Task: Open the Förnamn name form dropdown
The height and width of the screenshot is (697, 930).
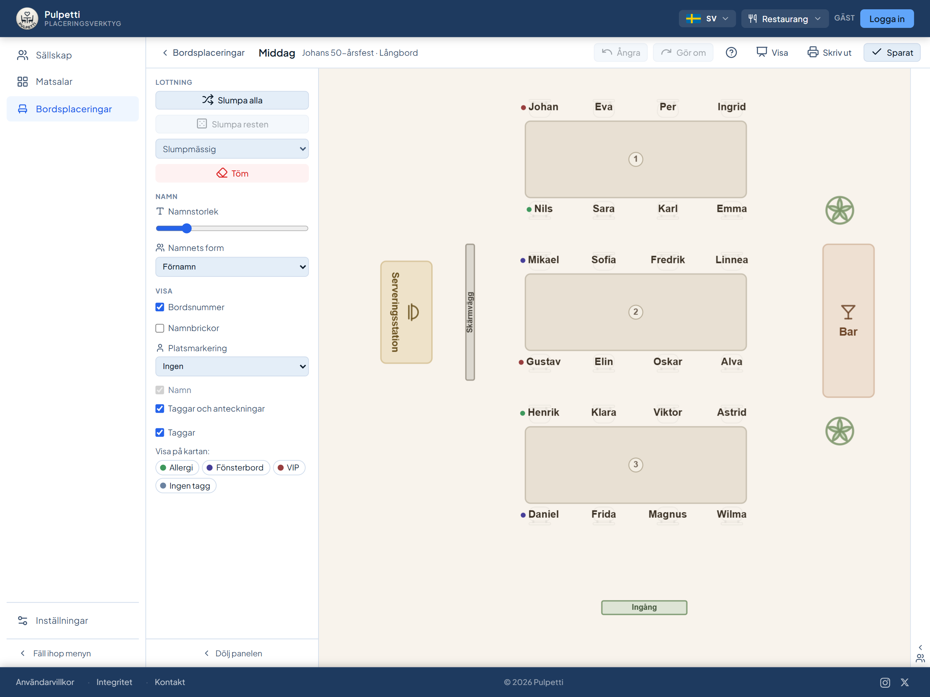Action: (232, 267)
